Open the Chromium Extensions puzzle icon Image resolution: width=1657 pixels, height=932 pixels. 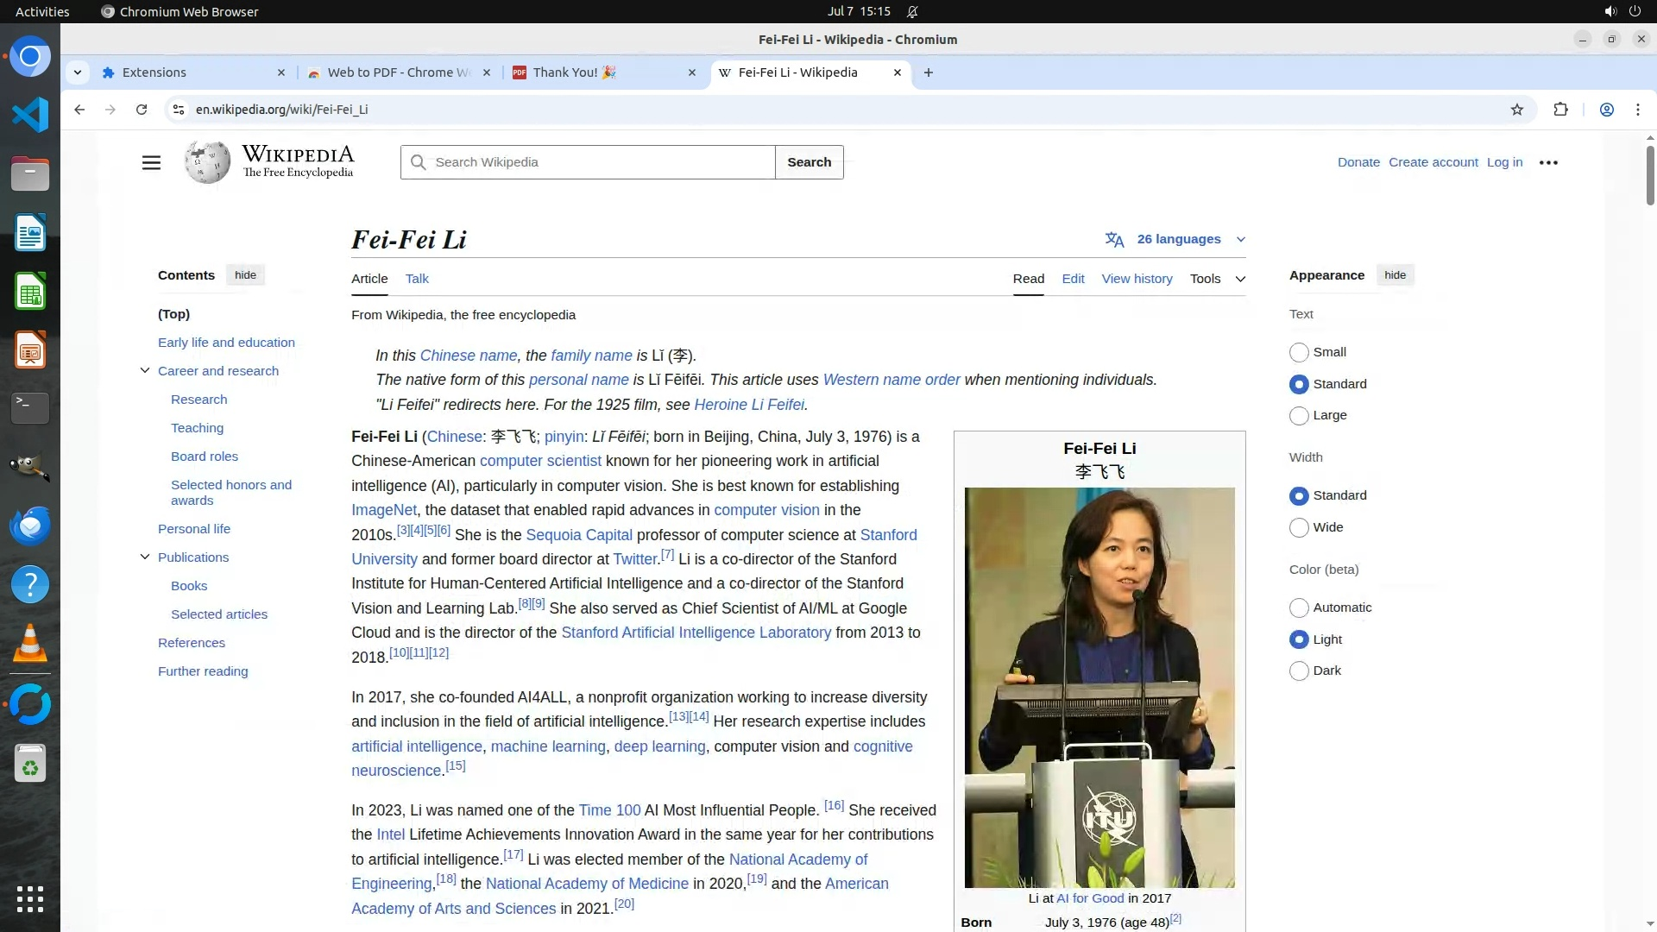(1560, 110)
